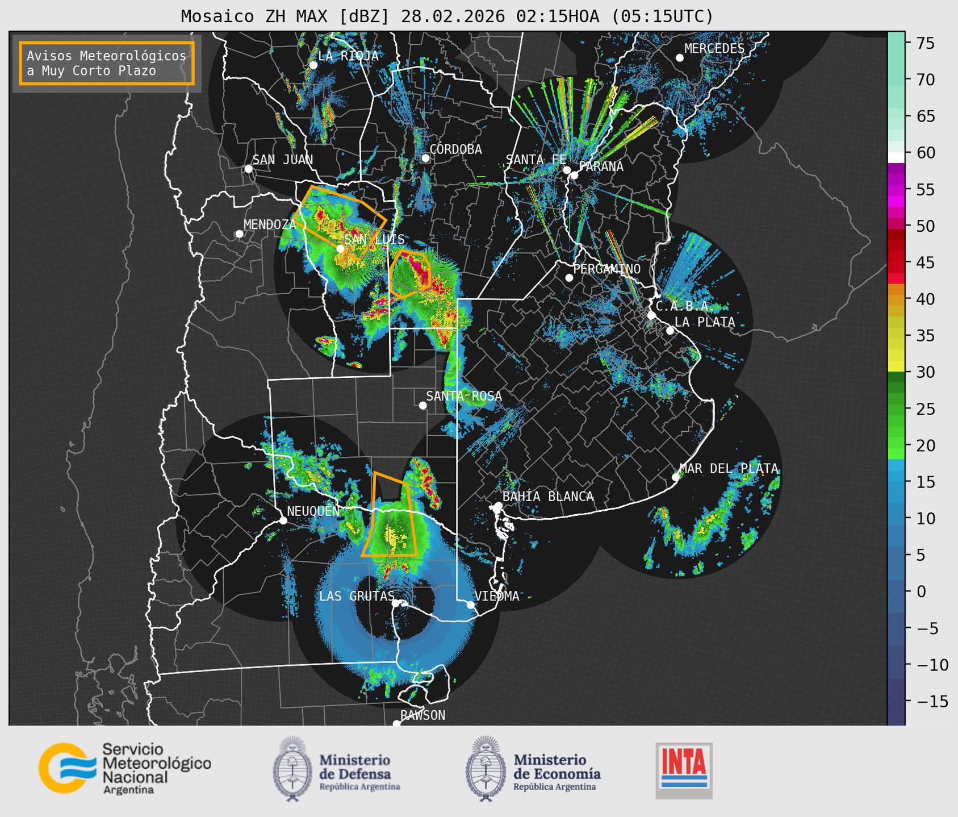Click the storm band offshore of Mar del Plata
Screen dimensions: 958x817
pos(711,518)
